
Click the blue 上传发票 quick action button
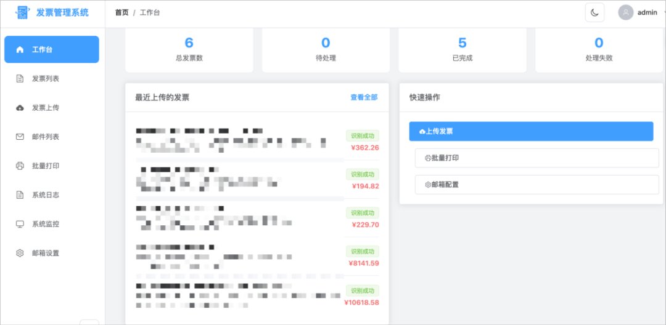click(x=531, y=131)
